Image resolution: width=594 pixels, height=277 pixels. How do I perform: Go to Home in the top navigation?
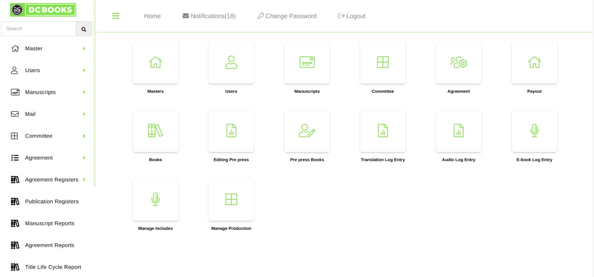[152, 16]
